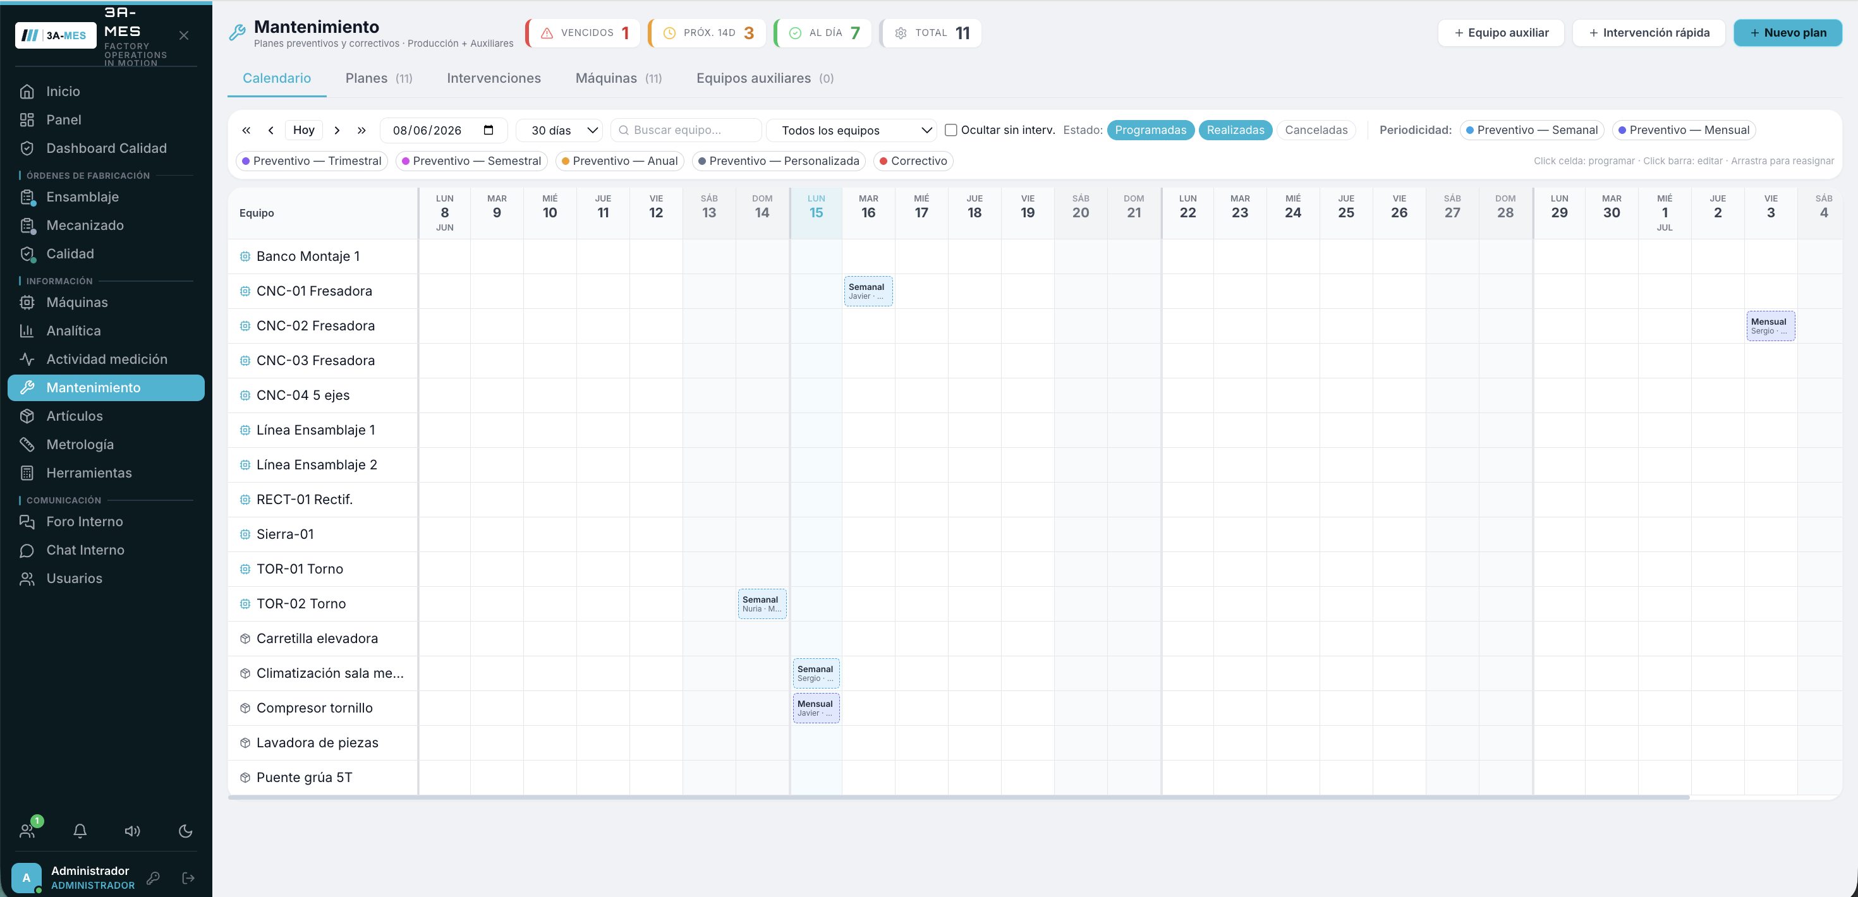
Task: Open Mensual bar on Compresor tornillo
Action: [816, 708]
